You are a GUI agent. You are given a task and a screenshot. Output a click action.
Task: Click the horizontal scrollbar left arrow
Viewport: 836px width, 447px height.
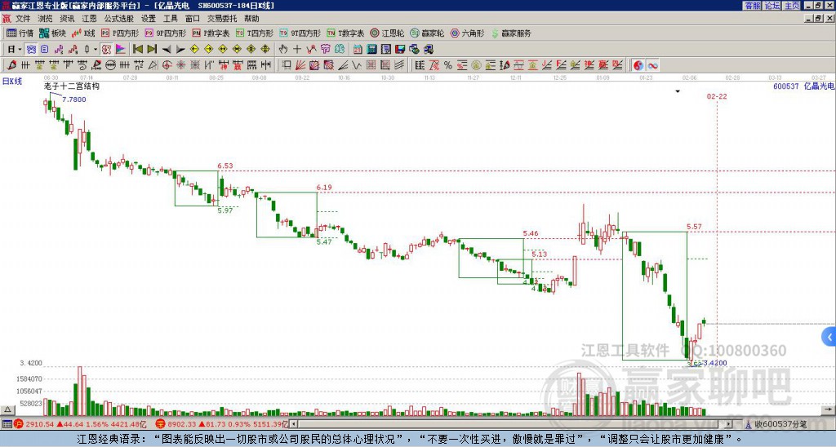tap(293, 424)
